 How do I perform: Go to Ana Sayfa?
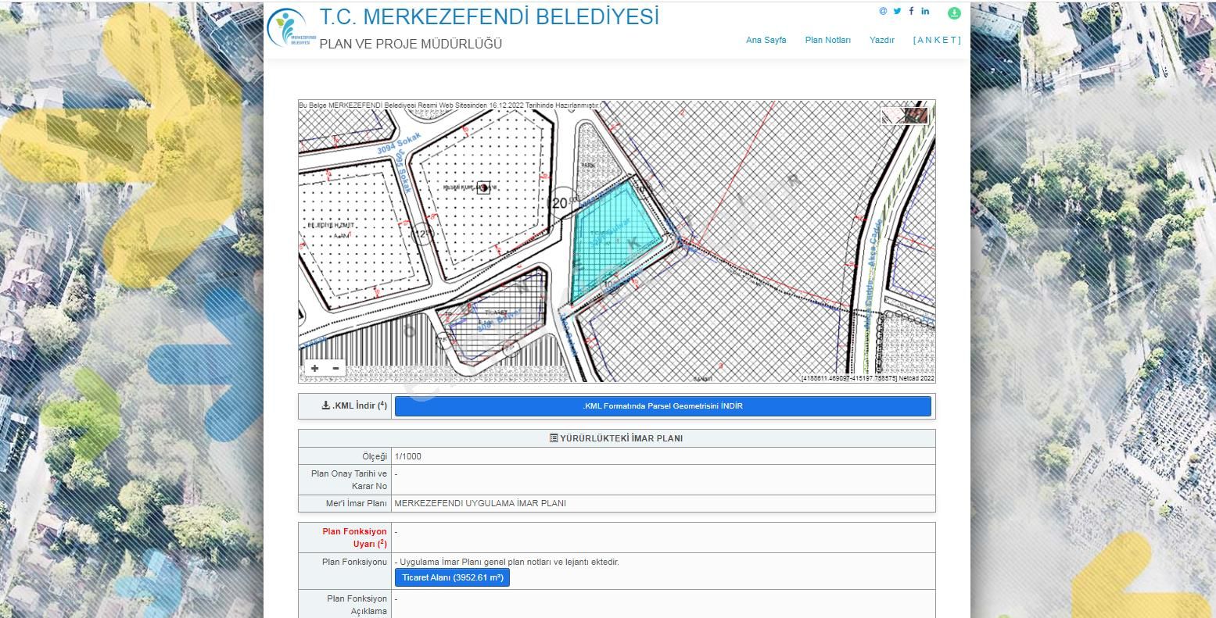pos(766,40)
